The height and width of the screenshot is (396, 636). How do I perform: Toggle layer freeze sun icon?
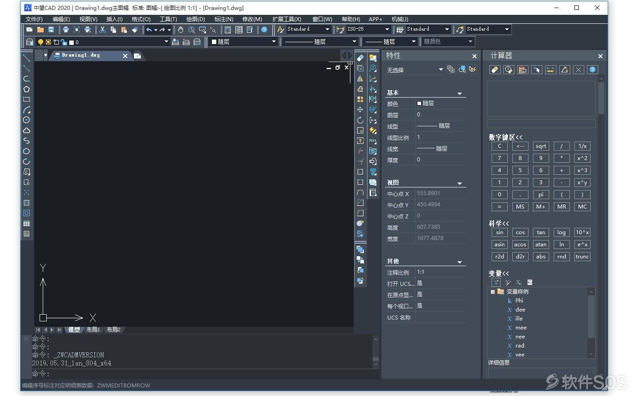coord(48,42)
